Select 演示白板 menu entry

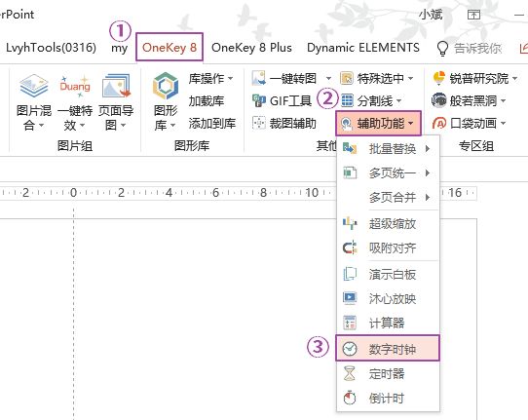point(388,274)
